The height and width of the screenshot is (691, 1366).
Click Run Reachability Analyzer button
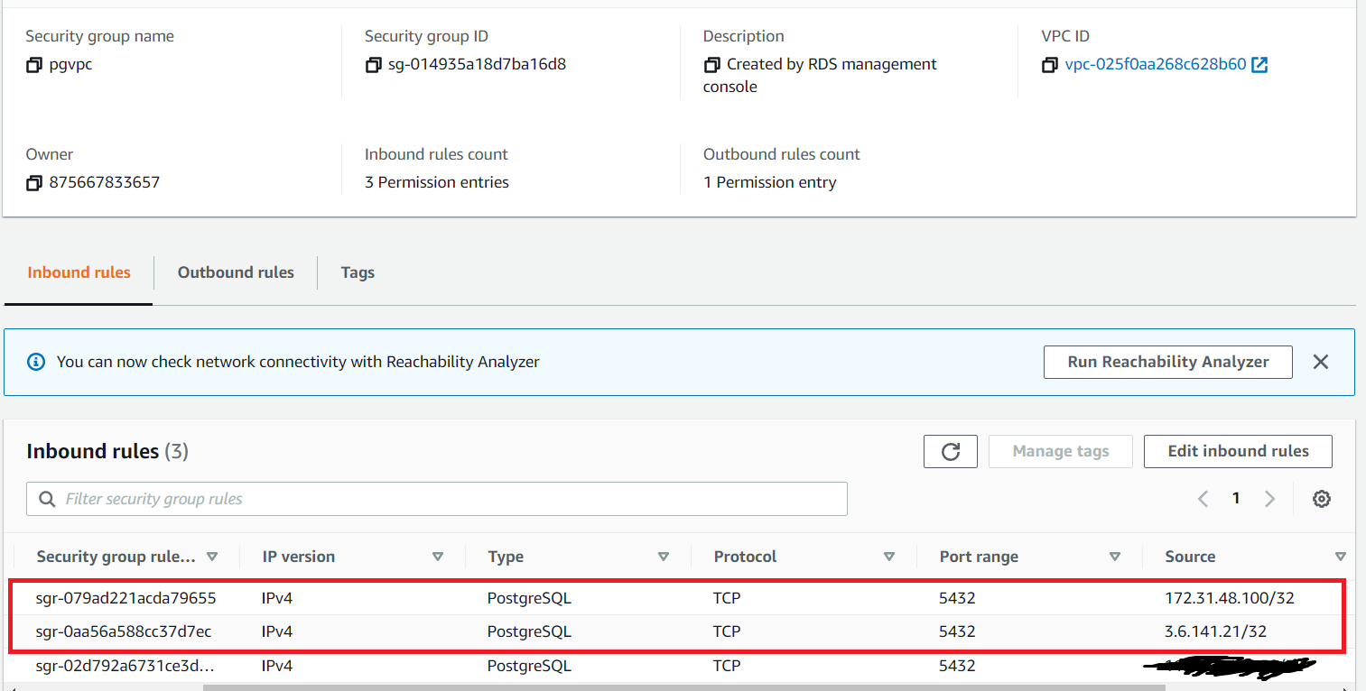point(1167,362)
